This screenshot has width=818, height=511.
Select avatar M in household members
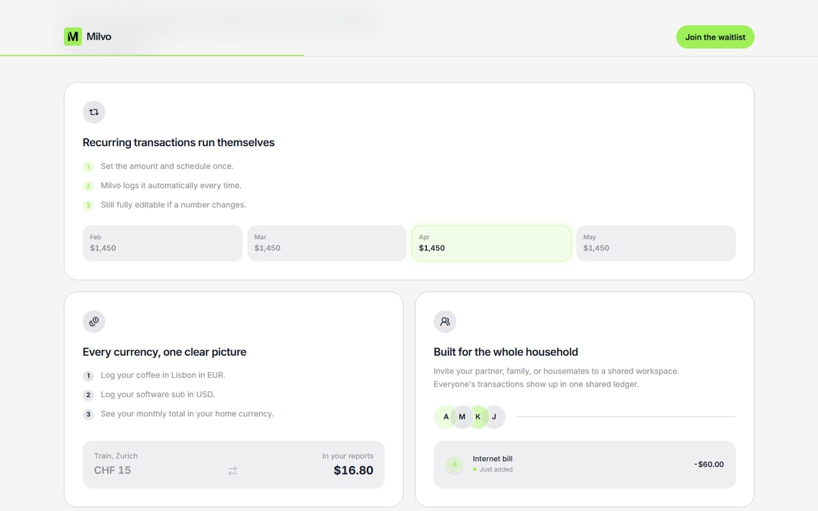click(x=462, y=416)
